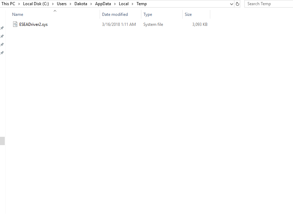Refresh the Temp folder view

pyautogui.click(x=237, y=4)
